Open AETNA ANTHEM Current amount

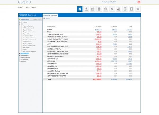(x=115, y=59)
